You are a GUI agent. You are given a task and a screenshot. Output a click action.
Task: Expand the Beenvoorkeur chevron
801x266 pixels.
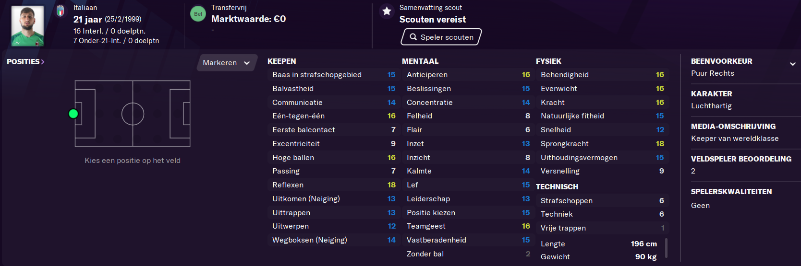coord(792,64)
